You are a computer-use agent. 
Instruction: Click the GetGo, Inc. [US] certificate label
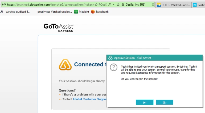pyautogui.click(x=136, y=5)
